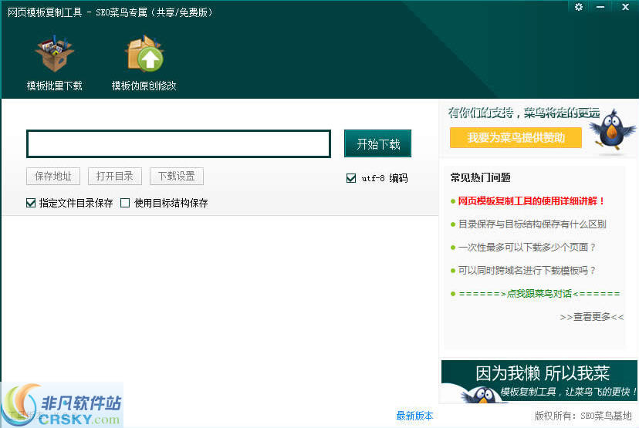Viewport: 639px width, 428px height.
Task: Click 有你们的支持 slogan text
Action: pos(524,113)
